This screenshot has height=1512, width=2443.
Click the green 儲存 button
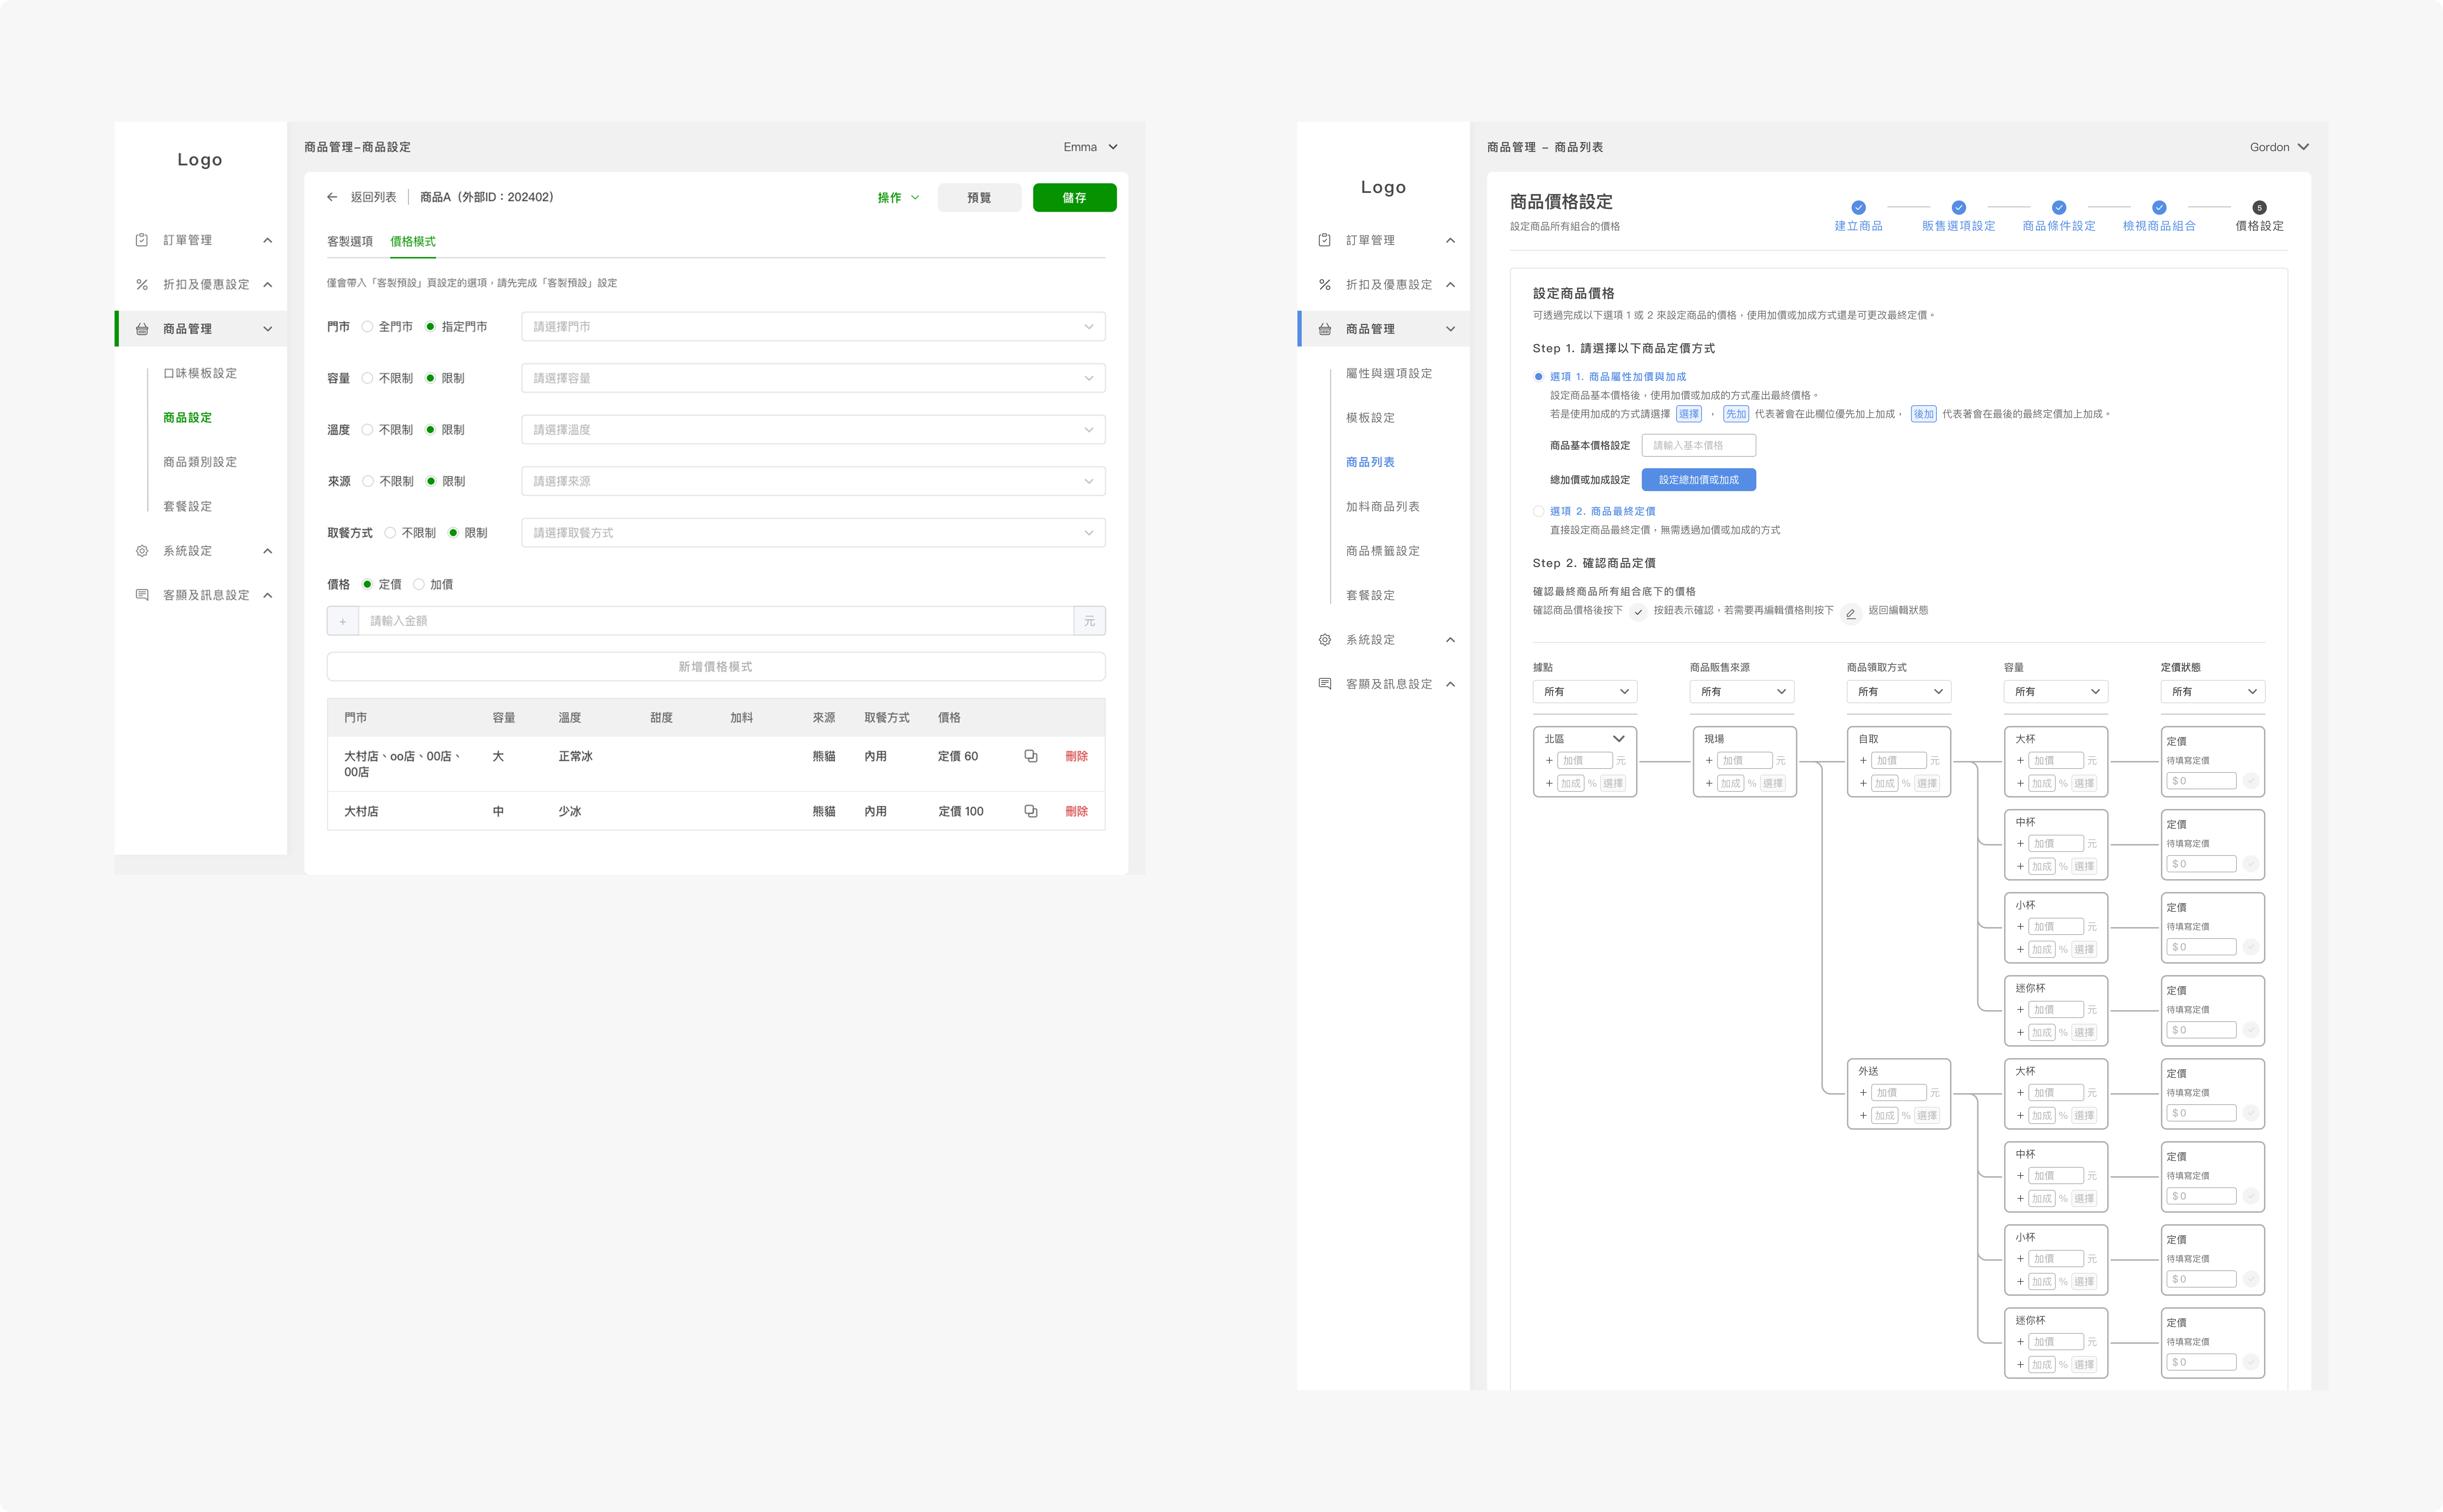(1075, 198)
